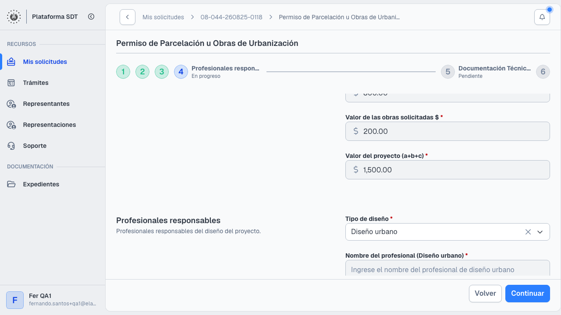Image resolution: width=561 pixels, height=315 pixels.
Task: Open the Representantes menu item
Action: pos(53,104)
